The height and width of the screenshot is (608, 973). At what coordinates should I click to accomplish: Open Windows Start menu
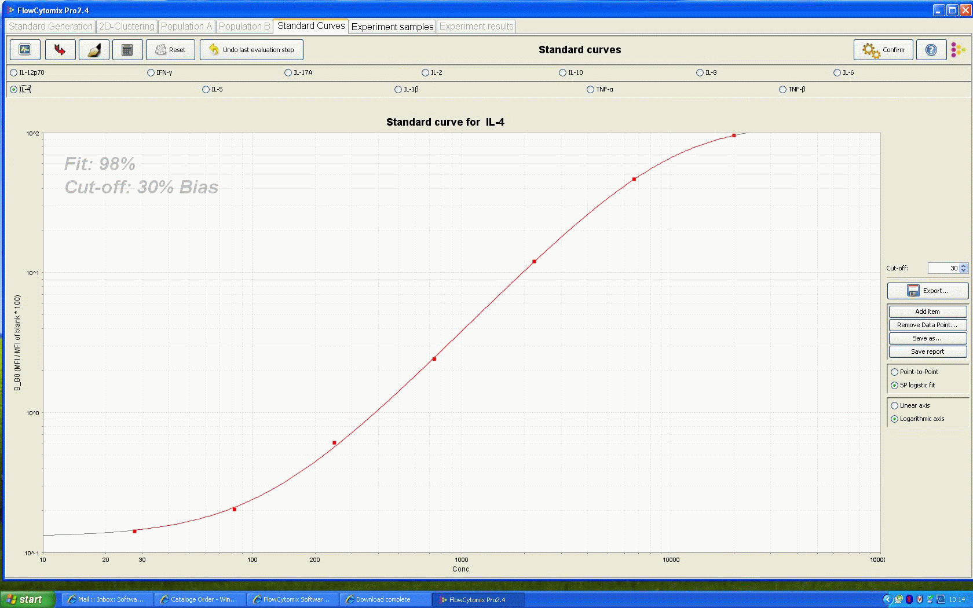point(28,599)
